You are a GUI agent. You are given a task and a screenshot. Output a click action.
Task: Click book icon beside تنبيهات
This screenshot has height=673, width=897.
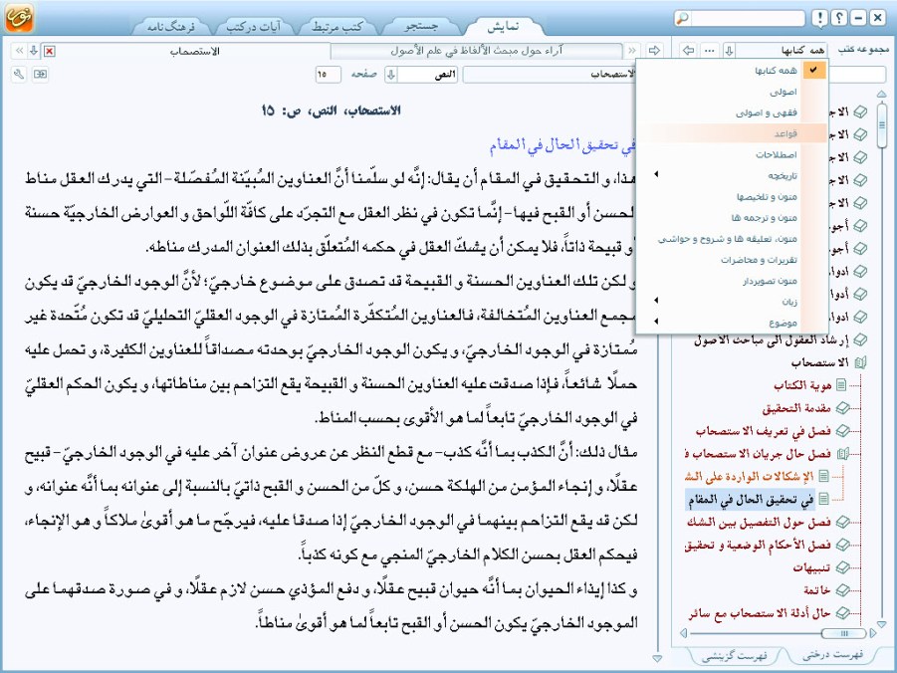842,567
